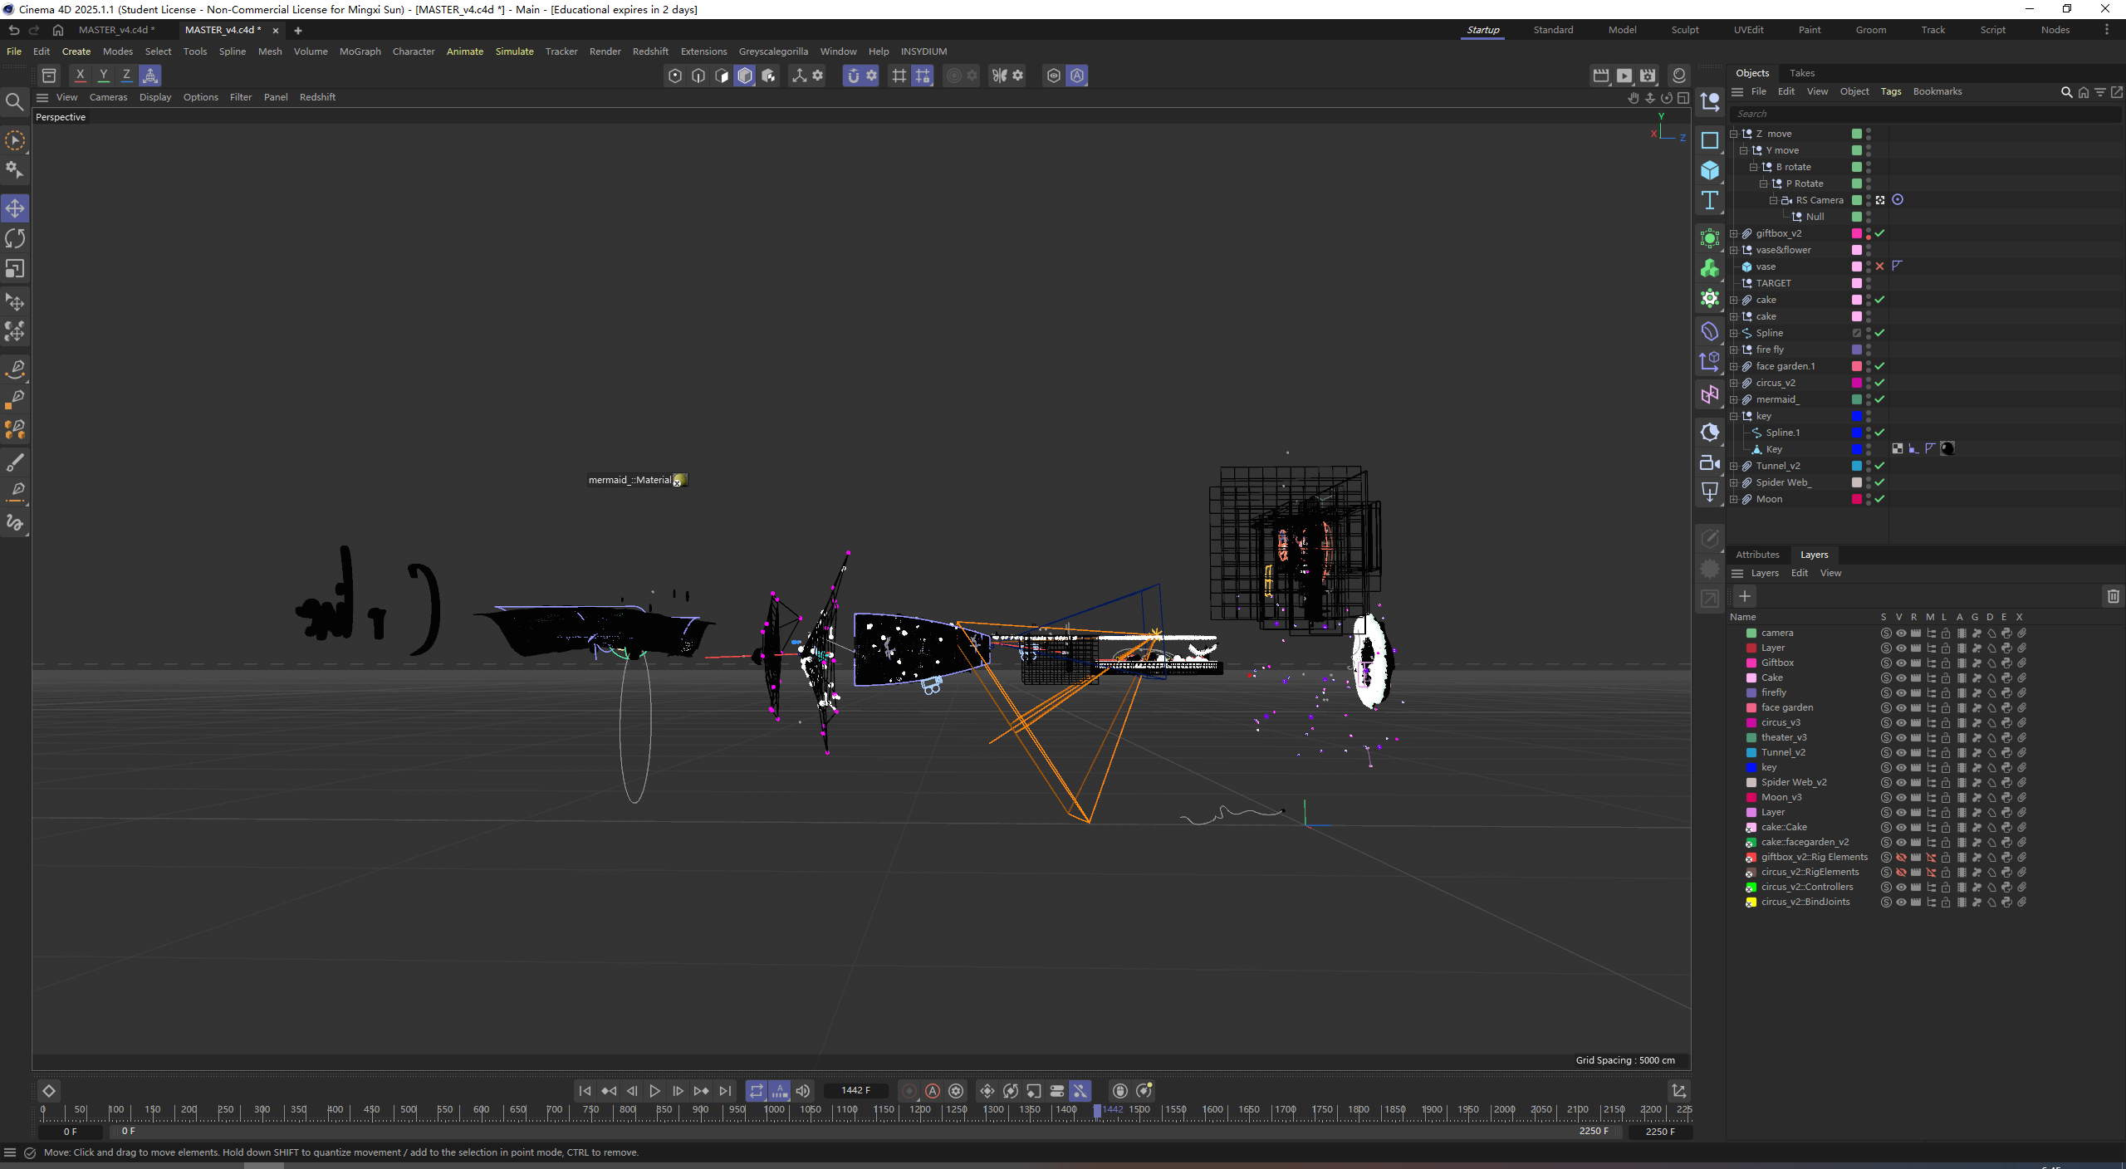2126x1169 pixels.
Task: Collapse the key null hierarchy
Action: coord(1734,416)
